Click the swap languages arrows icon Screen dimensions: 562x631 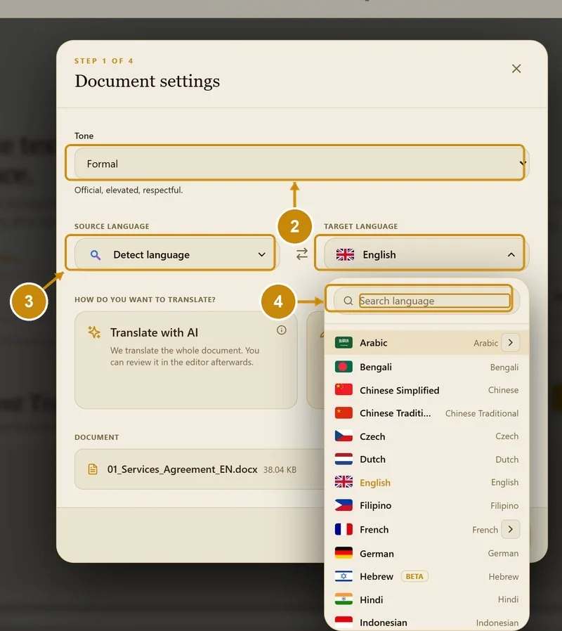[301, 254]
